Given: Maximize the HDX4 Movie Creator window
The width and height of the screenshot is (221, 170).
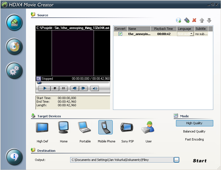Looking at the screenshot, I should (x=213, y=5).
